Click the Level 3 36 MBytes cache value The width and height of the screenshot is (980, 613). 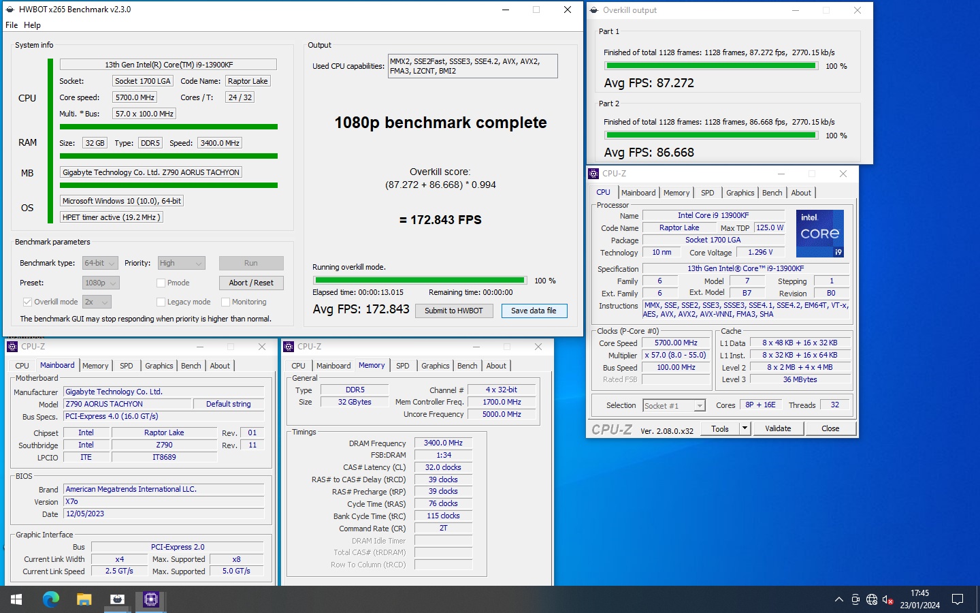click(800, 379)
